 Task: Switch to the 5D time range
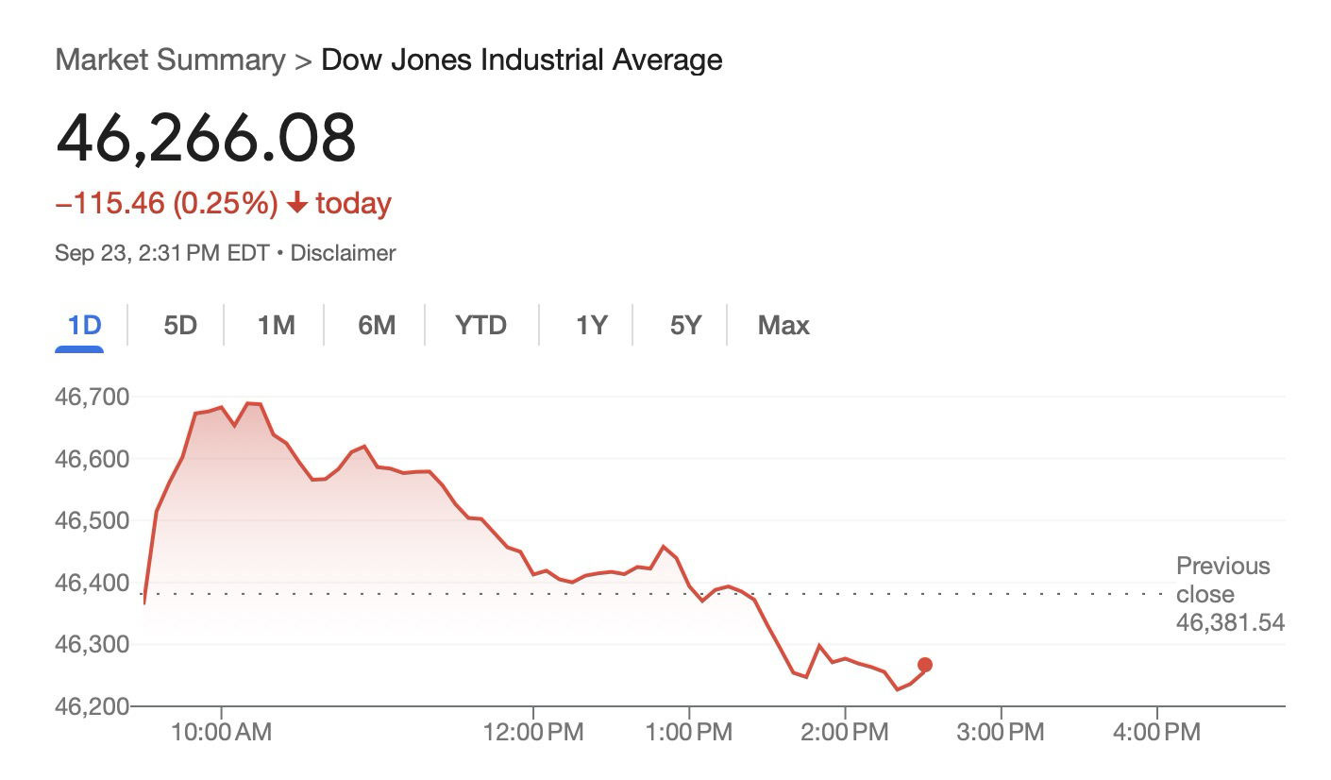click(180, 326)
